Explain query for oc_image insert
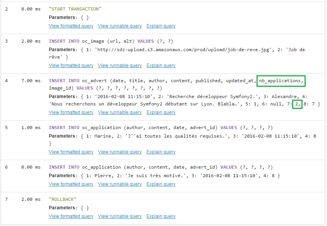 click(x=161, y=65)
